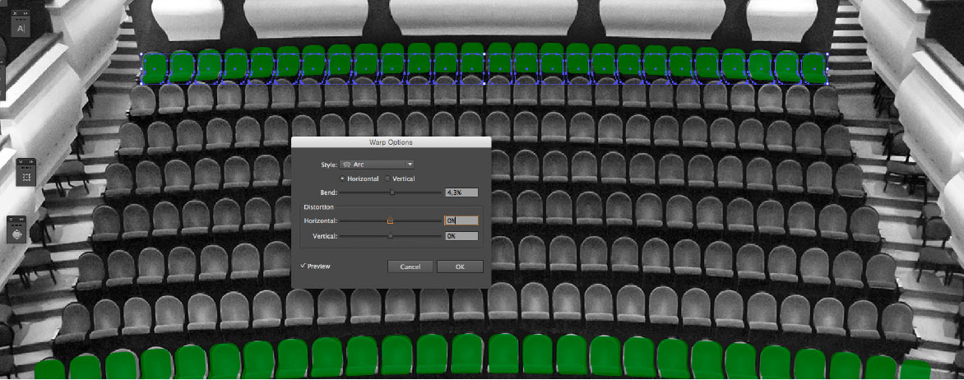The image size is (964, 380).
Task: Open the Character panel icon
Action: pyautogui.click(x=21, y=29)
